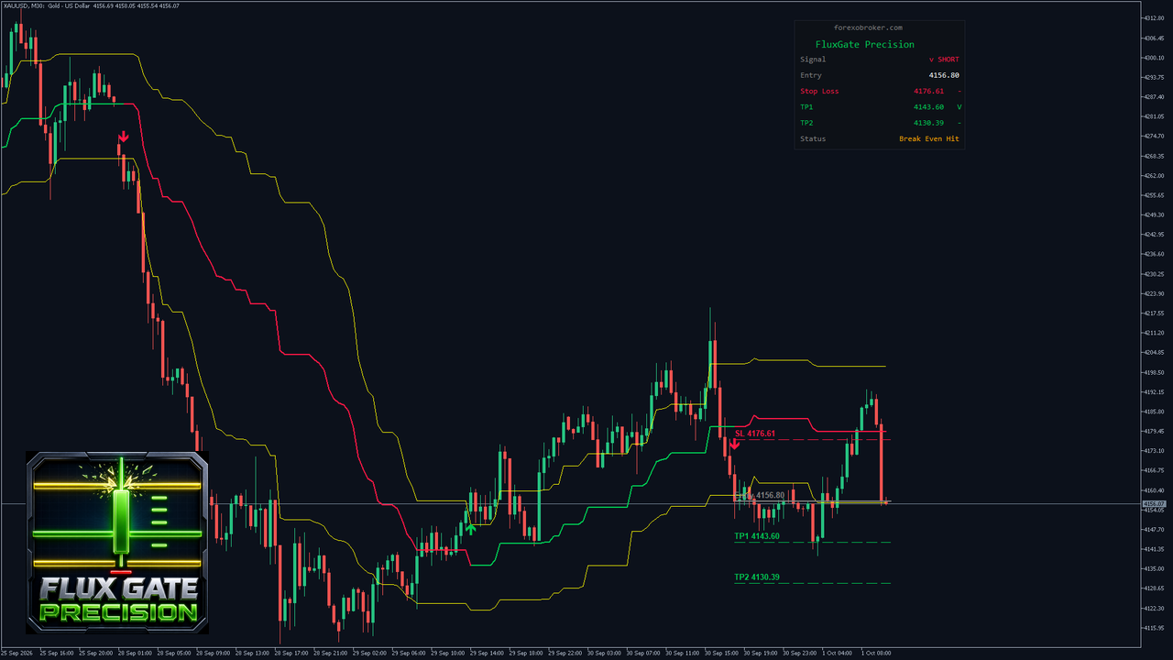Click the 1 Oct 04:00 time axis label

pos(839,653)
